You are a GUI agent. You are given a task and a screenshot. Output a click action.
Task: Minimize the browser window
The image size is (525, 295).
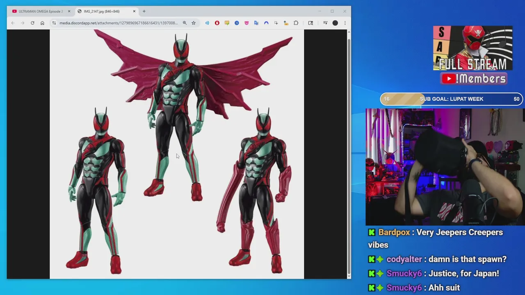320,11
